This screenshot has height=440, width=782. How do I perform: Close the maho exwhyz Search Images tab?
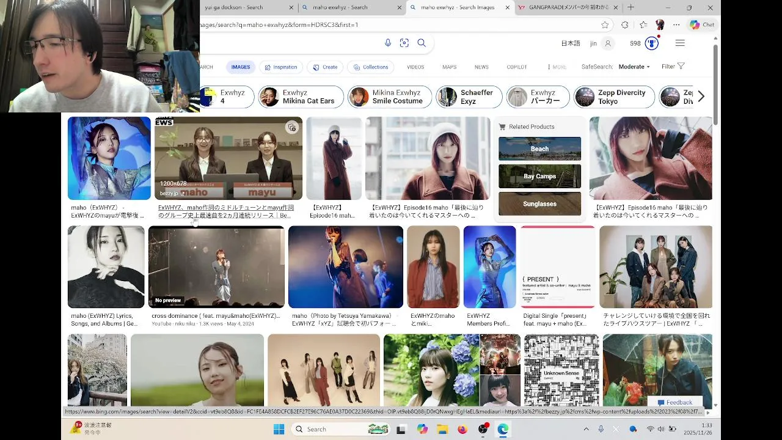click(x=507, y=7)
